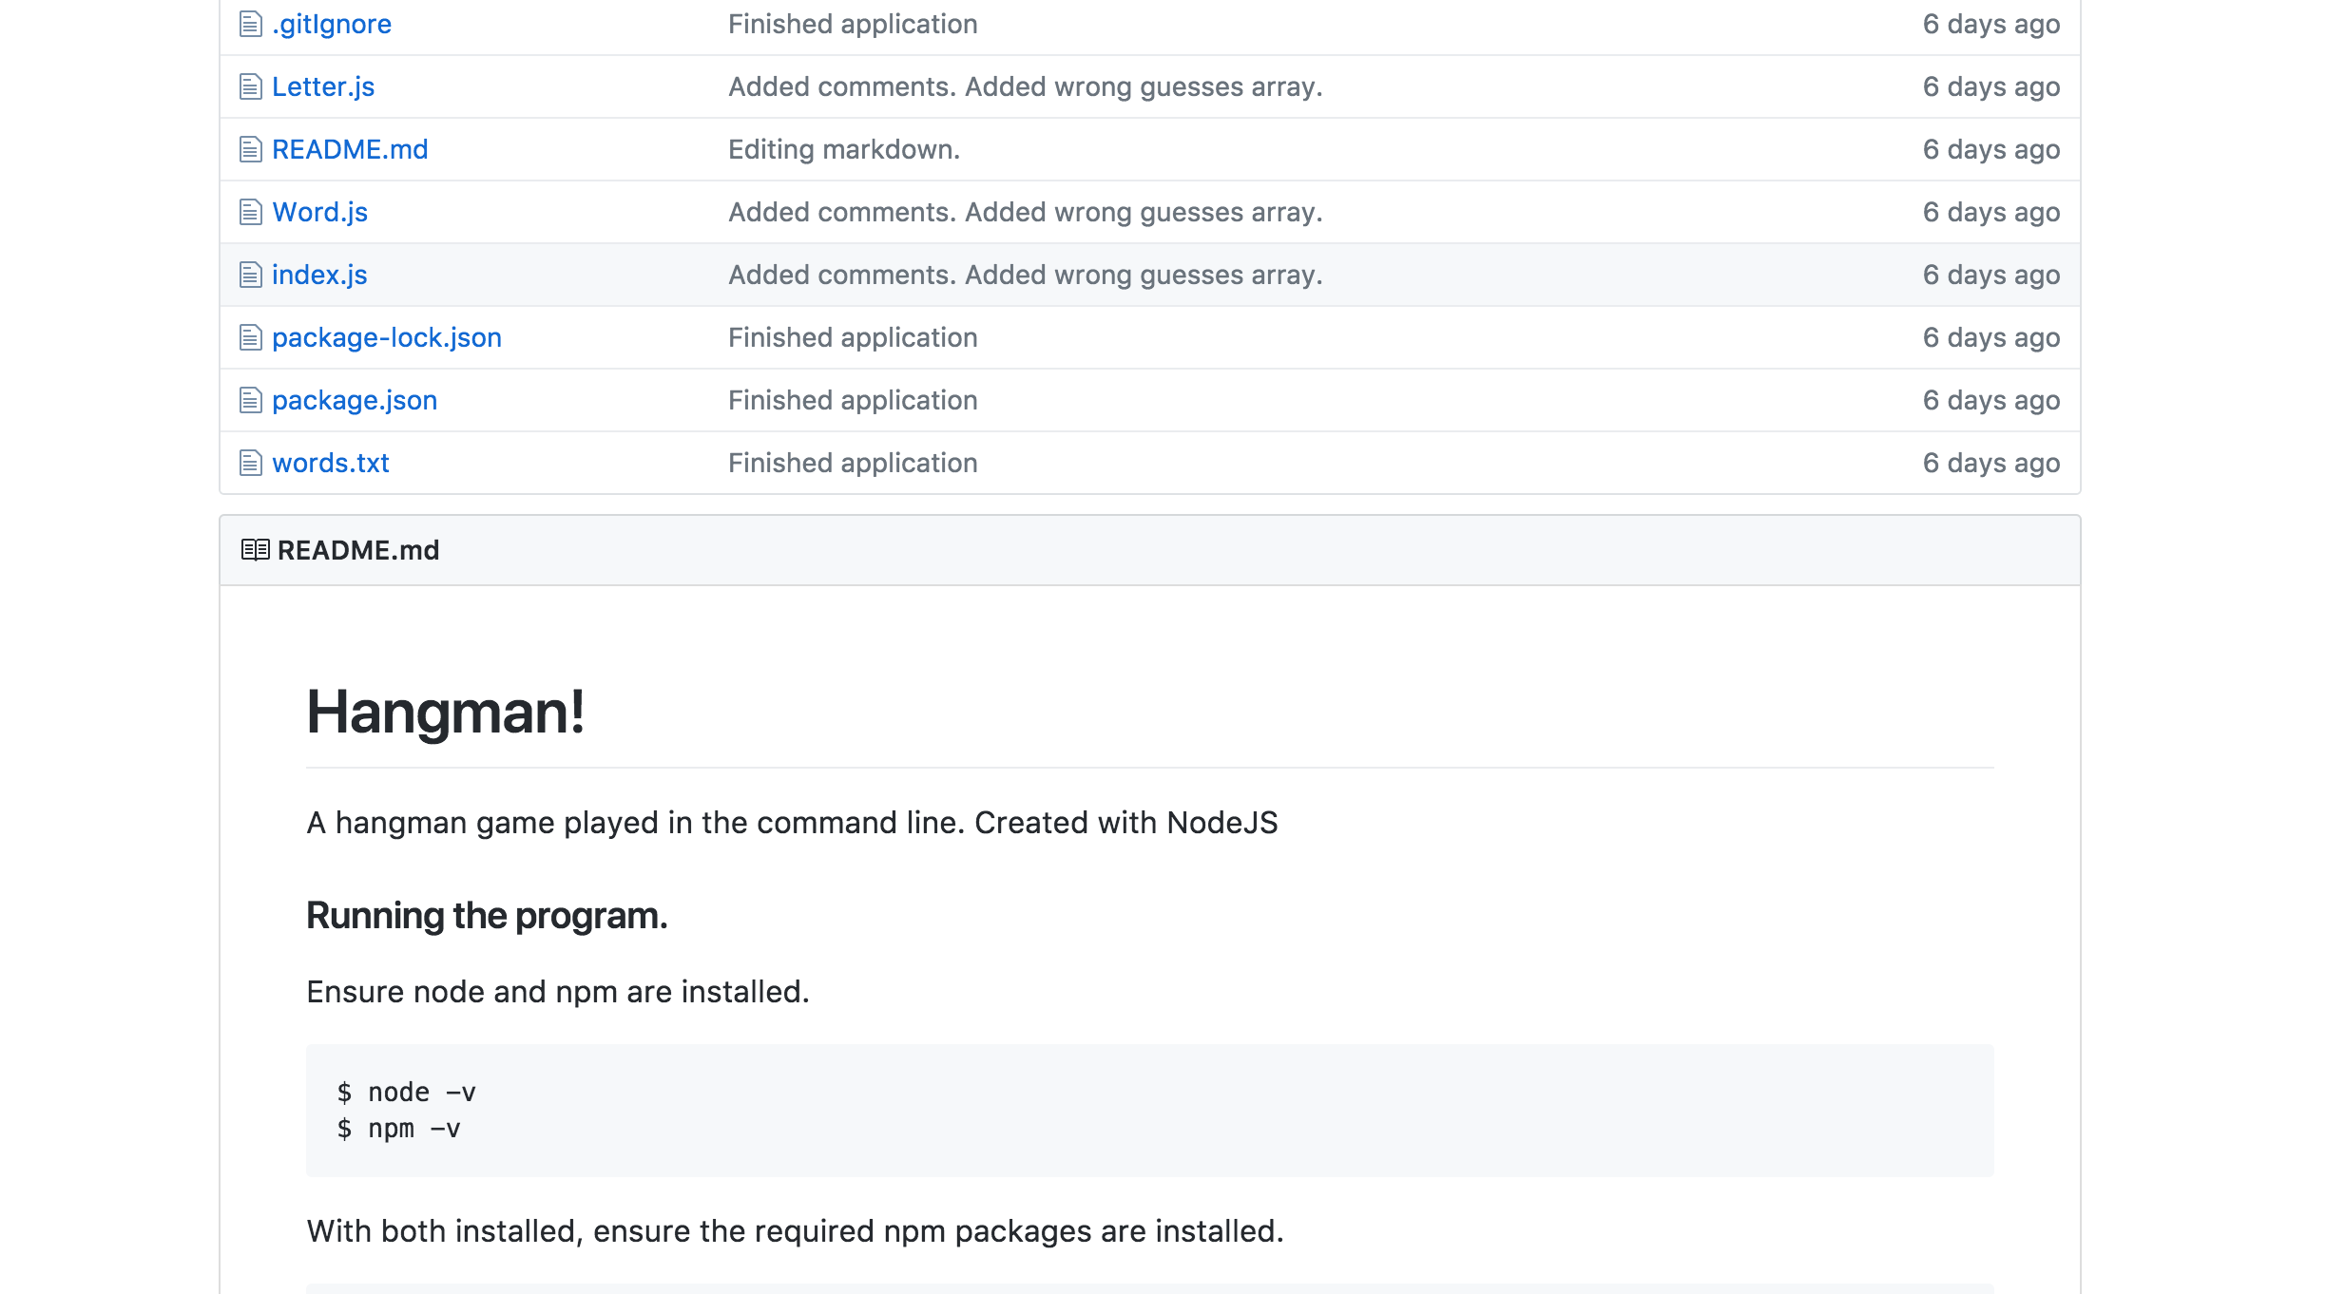Click the file icon beside package-lock.json
Viewport: 2327px width, 1294px height.
(x=250, y=337)
